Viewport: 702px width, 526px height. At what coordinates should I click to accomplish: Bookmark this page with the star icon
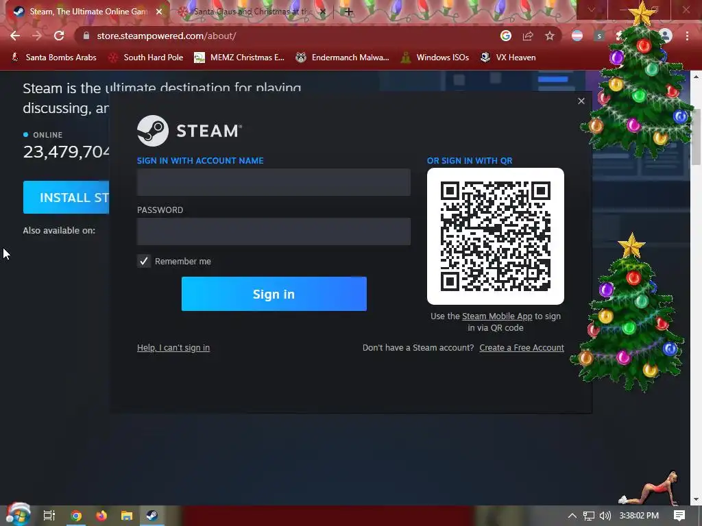tap(549, 36)
